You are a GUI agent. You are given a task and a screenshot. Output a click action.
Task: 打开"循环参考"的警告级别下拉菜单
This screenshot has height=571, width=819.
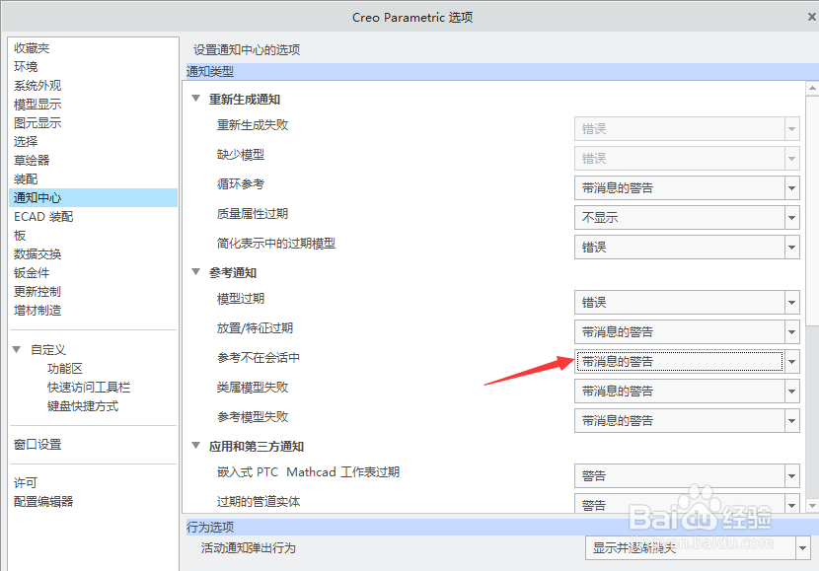pos(793,187)
